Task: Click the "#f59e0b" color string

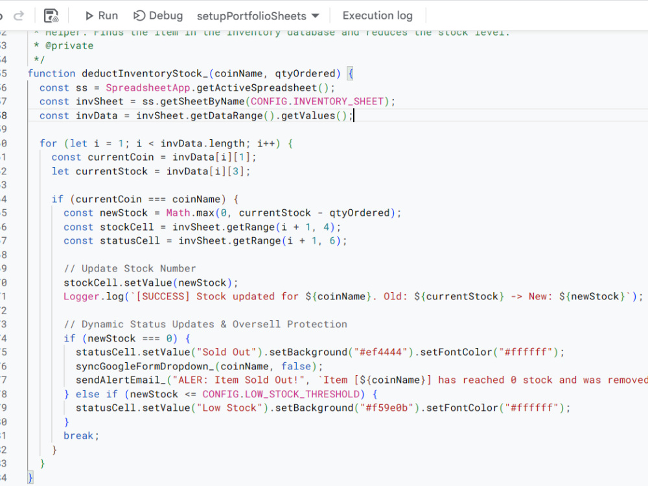Action: (387, 408)
